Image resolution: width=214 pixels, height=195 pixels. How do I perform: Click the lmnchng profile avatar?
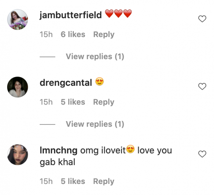tap(18, 155)
